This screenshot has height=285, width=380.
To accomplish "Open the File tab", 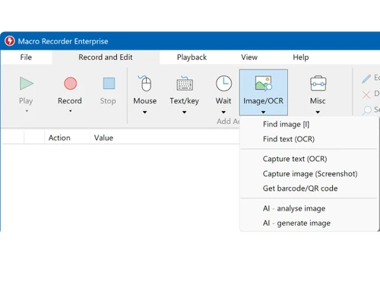I will 26,57.
